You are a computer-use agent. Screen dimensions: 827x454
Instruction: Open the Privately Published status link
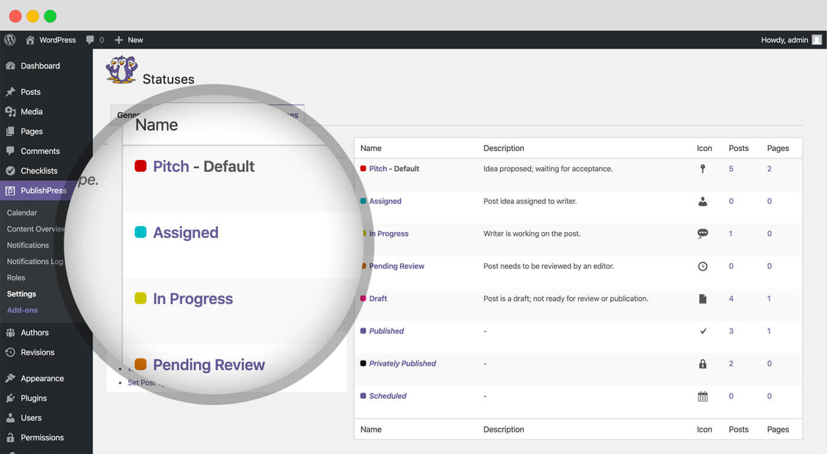(x=402, y=364)
